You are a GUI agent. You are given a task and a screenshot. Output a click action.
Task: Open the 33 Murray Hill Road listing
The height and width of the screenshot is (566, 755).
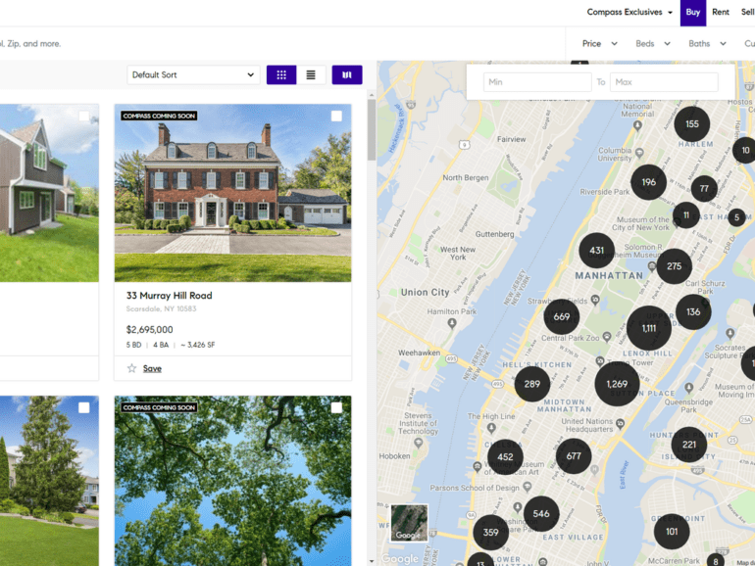pos(169,296)
